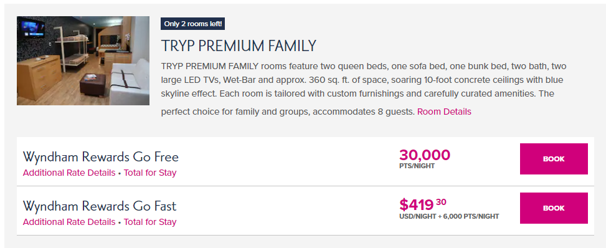Click the Room Details link
This screenshot has width=606, height=248.
(444, 112)
